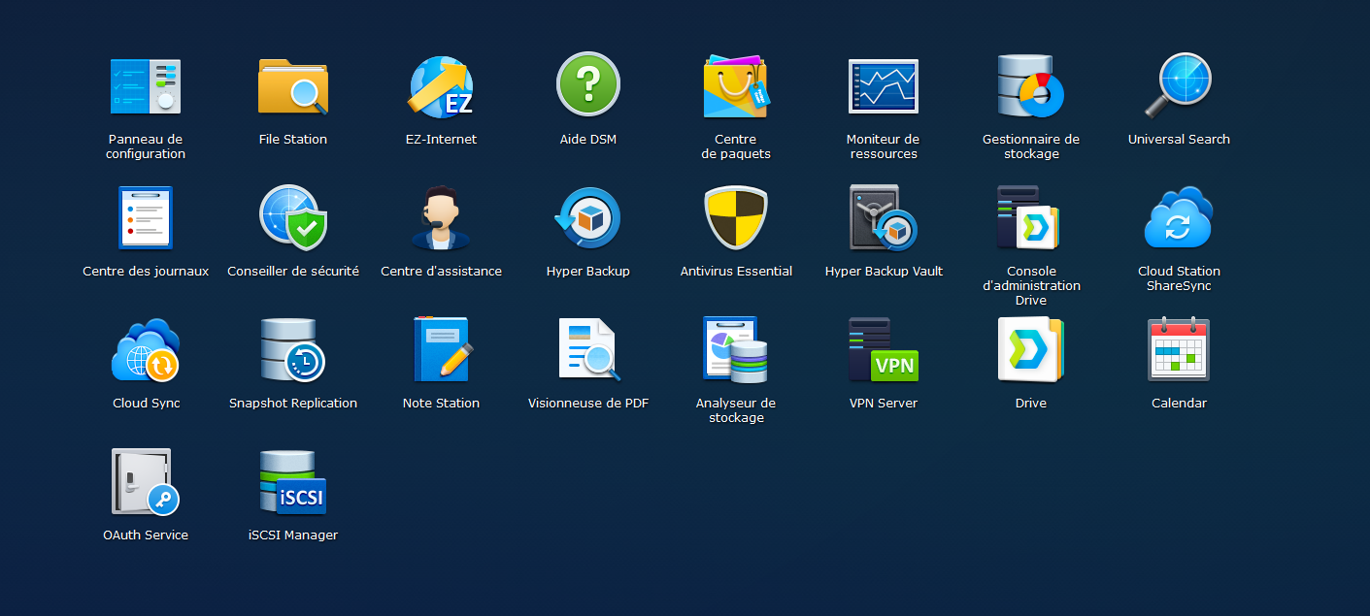Open Centre de paquets

[x=736, y=87]
